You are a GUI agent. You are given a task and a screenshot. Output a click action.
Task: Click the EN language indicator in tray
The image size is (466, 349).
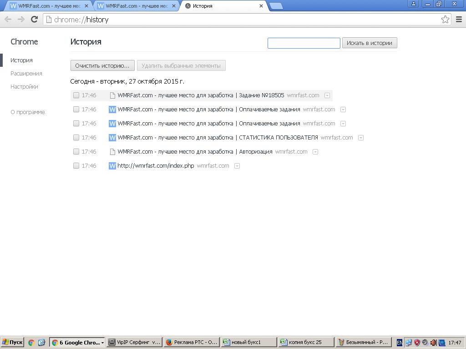[400, 343]
